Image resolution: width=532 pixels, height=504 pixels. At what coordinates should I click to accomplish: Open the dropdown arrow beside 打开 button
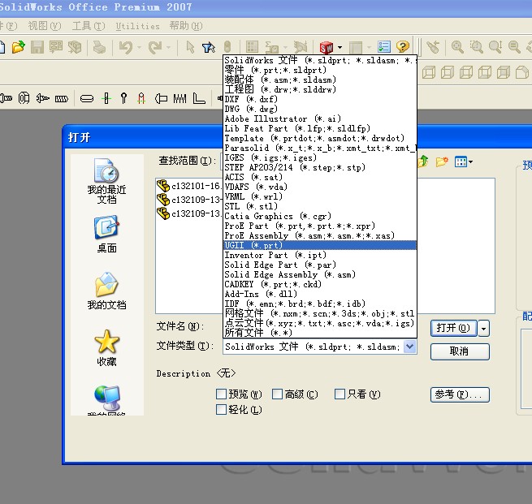(x=484, y=329)
